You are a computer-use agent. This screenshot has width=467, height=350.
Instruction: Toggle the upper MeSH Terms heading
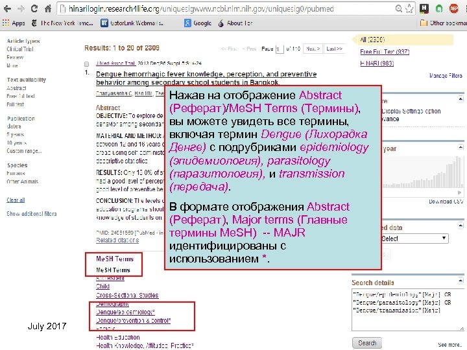(115, 259)
